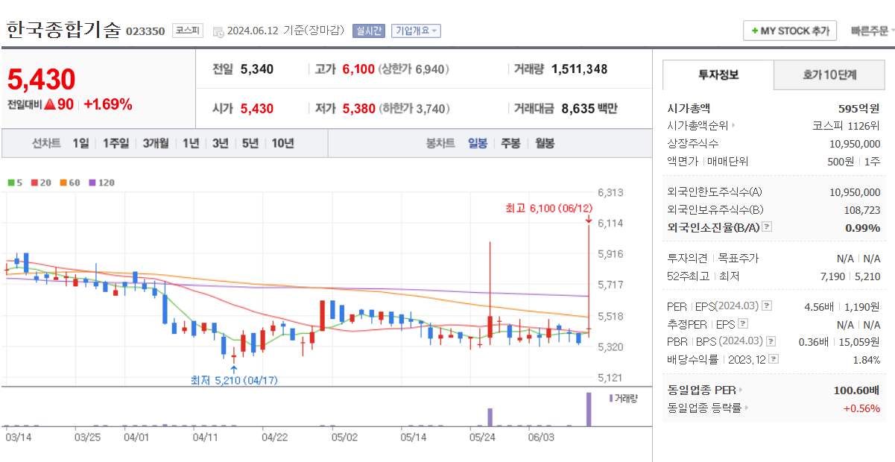
Task: Select the 월봉 candle chart
Action: click(x=545, y=143)
